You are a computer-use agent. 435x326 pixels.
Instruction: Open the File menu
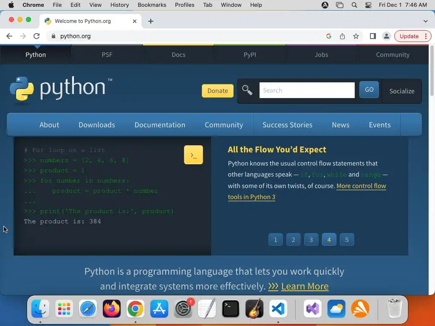(x=57, y=5)
